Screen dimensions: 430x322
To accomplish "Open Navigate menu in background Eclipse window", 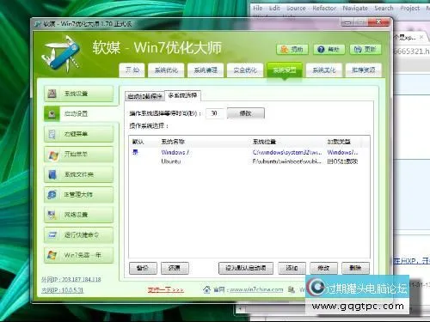I will point(355,8).
